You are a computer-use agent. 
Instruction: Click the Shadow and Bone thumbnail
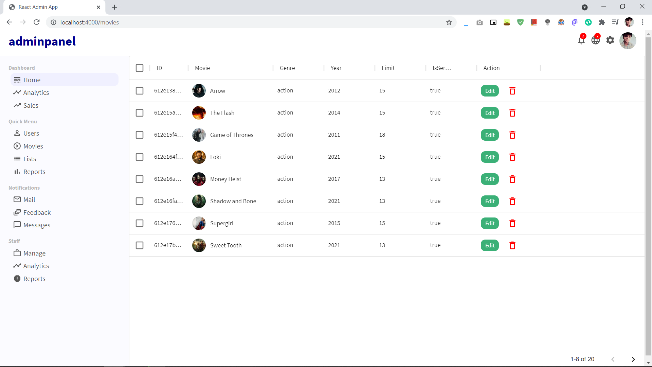pyautogui.click(x=199, y=201)
